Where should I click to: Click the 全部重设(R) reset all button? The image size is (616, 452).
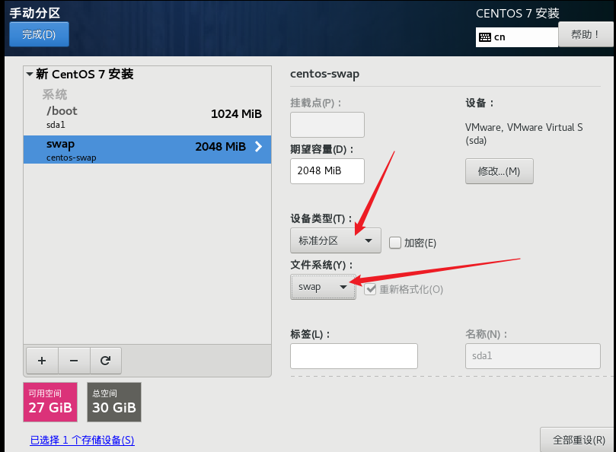coord(578,440)
